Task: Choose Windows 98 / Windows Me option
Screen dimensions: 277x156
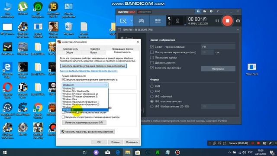Action: [x=85, y=91]
